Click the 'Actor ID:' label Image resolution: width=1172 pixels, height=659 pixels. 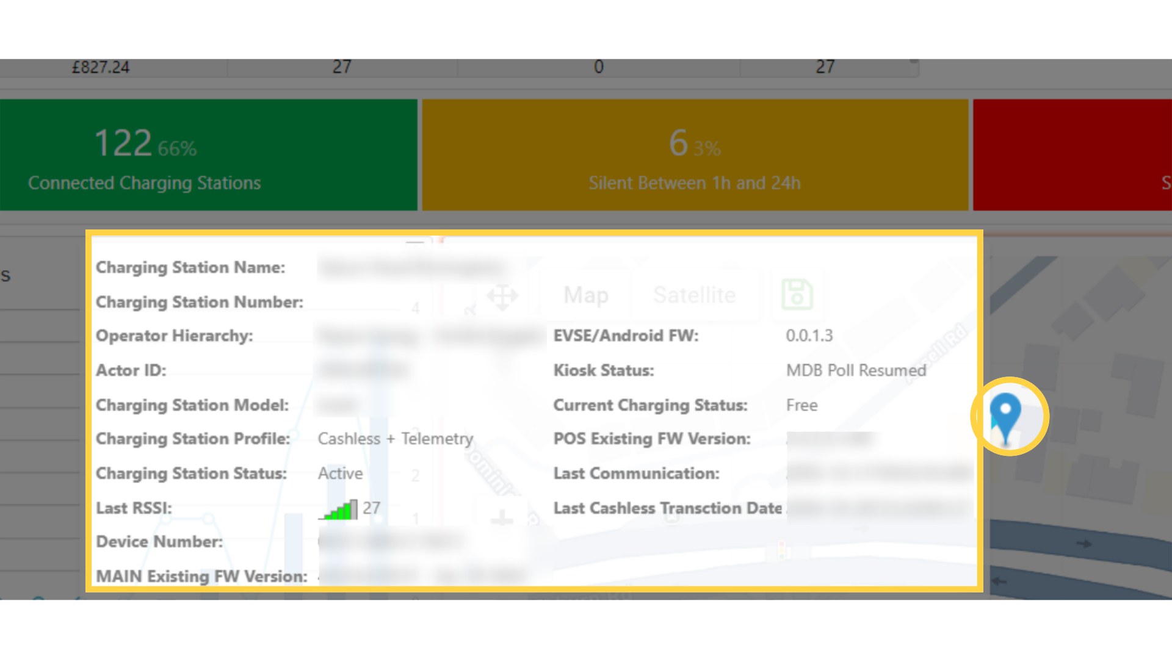pos(131,370)
